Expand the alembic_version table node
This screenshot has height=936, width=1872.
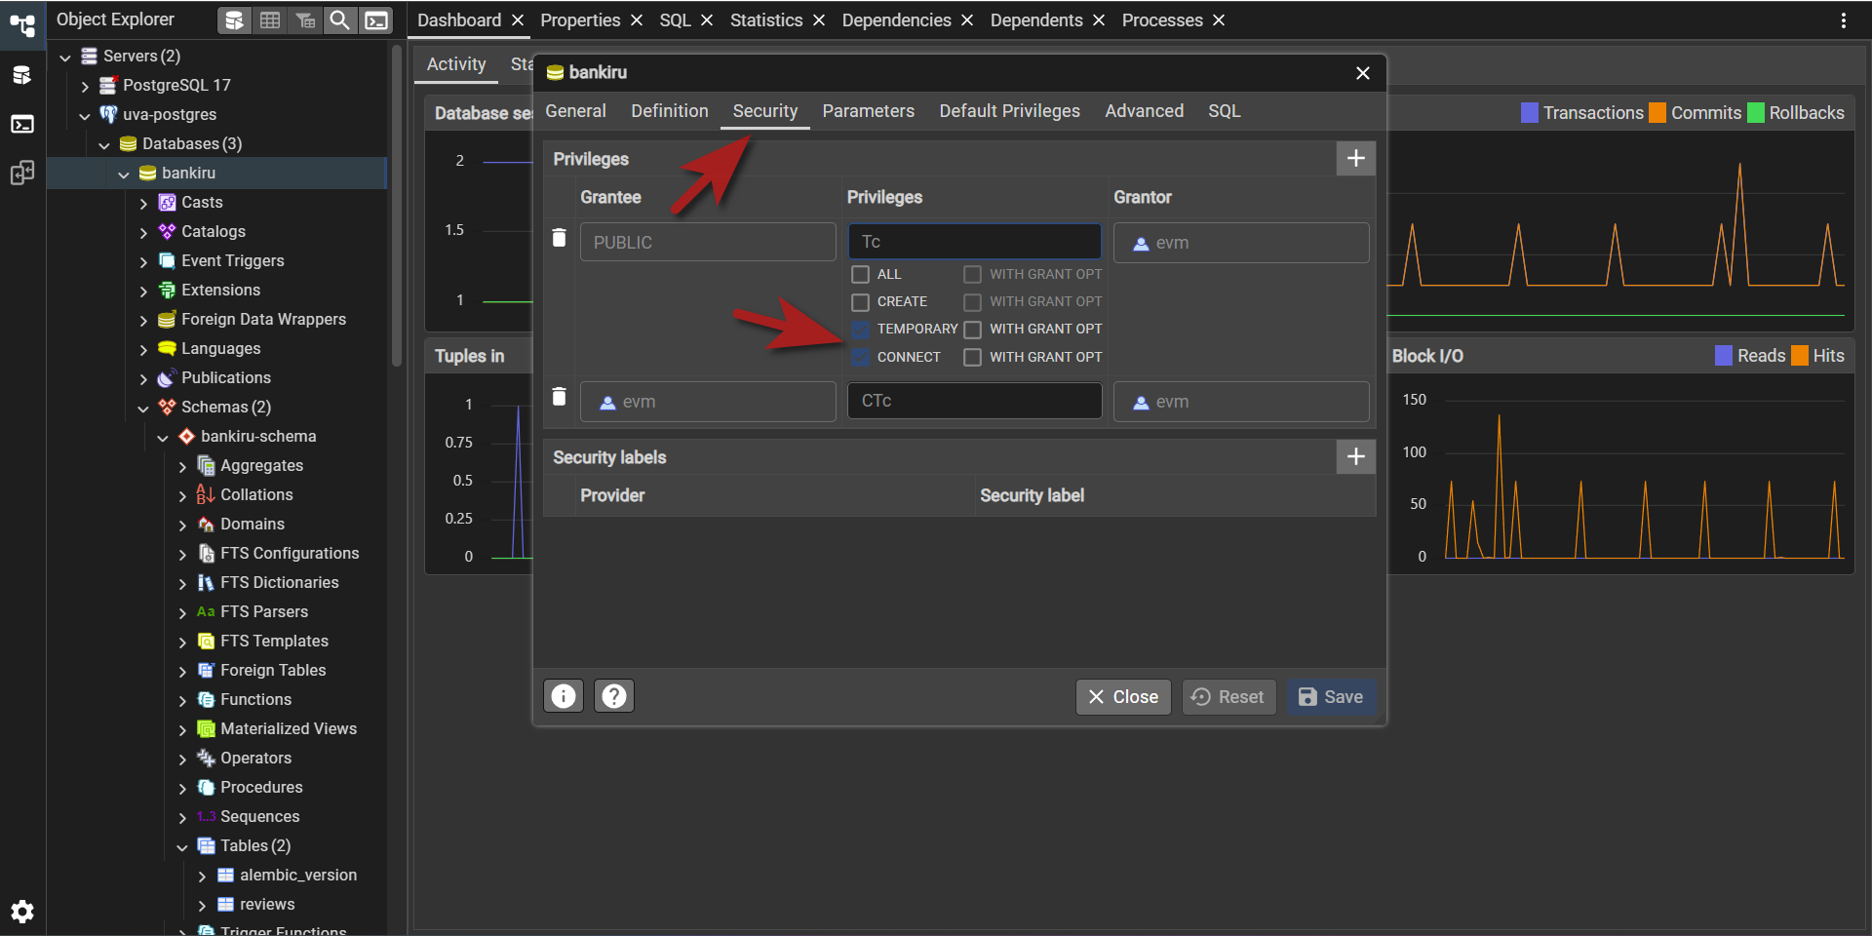(x=202, y=876)
